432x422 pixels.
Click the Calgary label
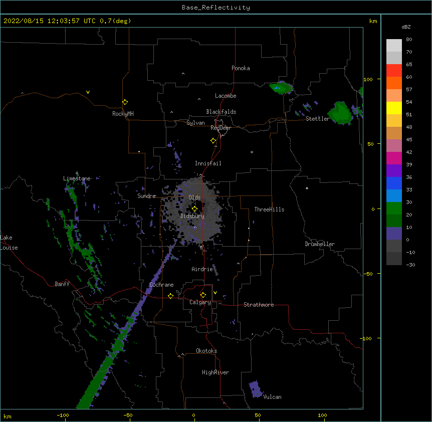[200, 302]
